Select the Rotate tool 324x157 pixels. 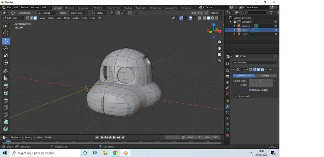coord(6,48)
